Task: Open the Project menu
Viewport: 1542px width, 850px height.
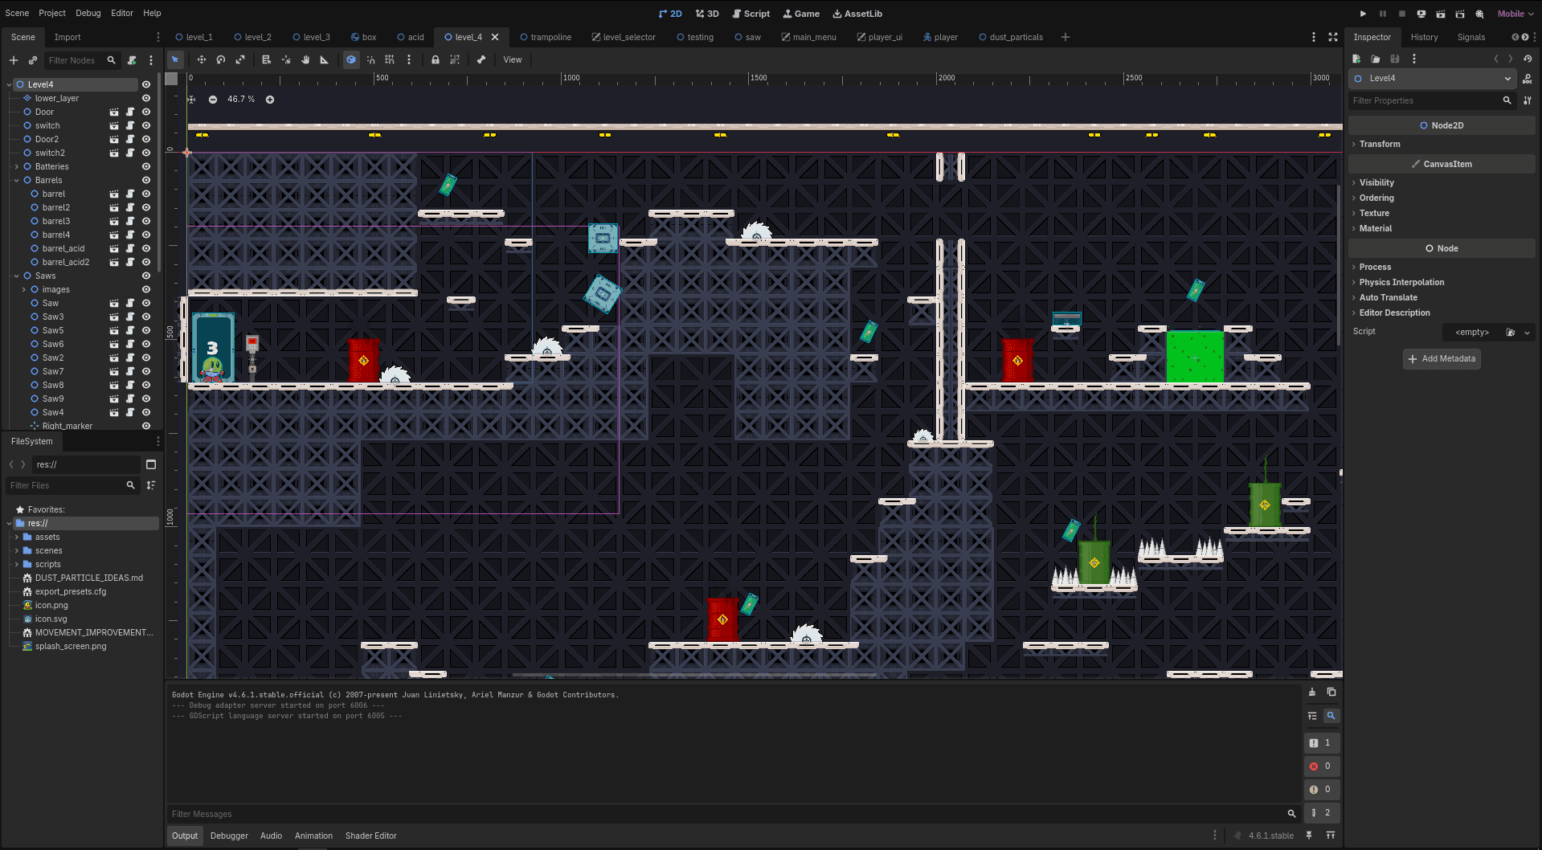Action: coord(52,13)
